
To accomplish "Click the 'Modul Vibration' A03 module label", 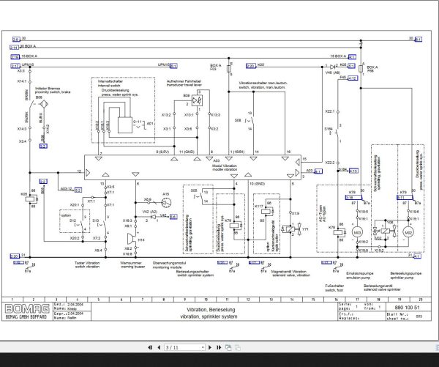I will 225,167.
